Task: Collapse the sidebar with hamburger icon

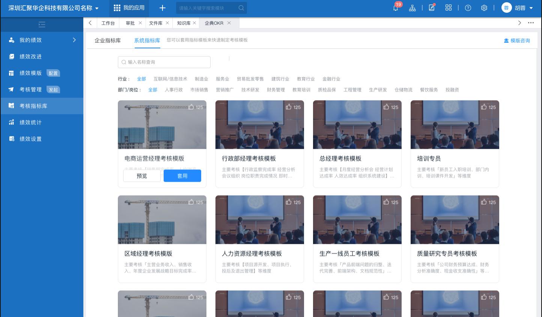Action: [x=42, y=25]
